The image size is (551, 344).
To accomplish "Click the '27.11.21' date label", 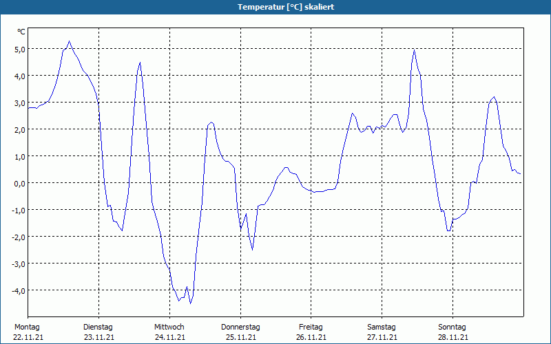I will point(382,337).
